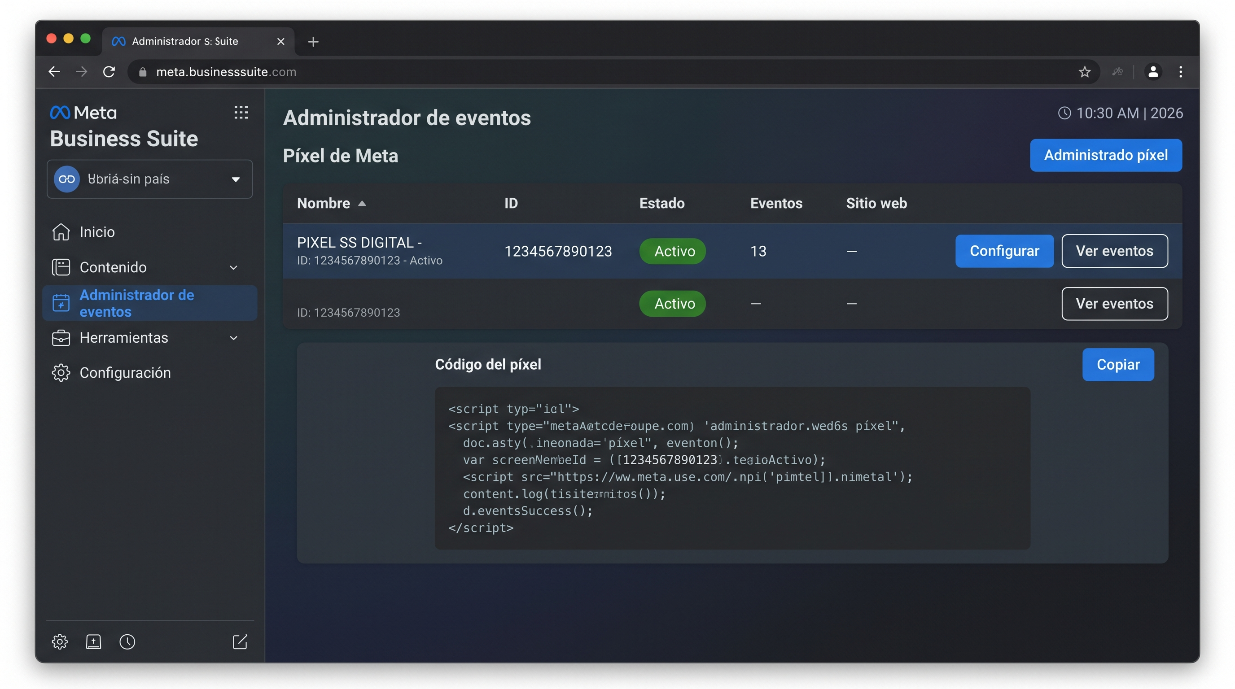Click the closing </script> code line
1235x689 pixels.
481,528
